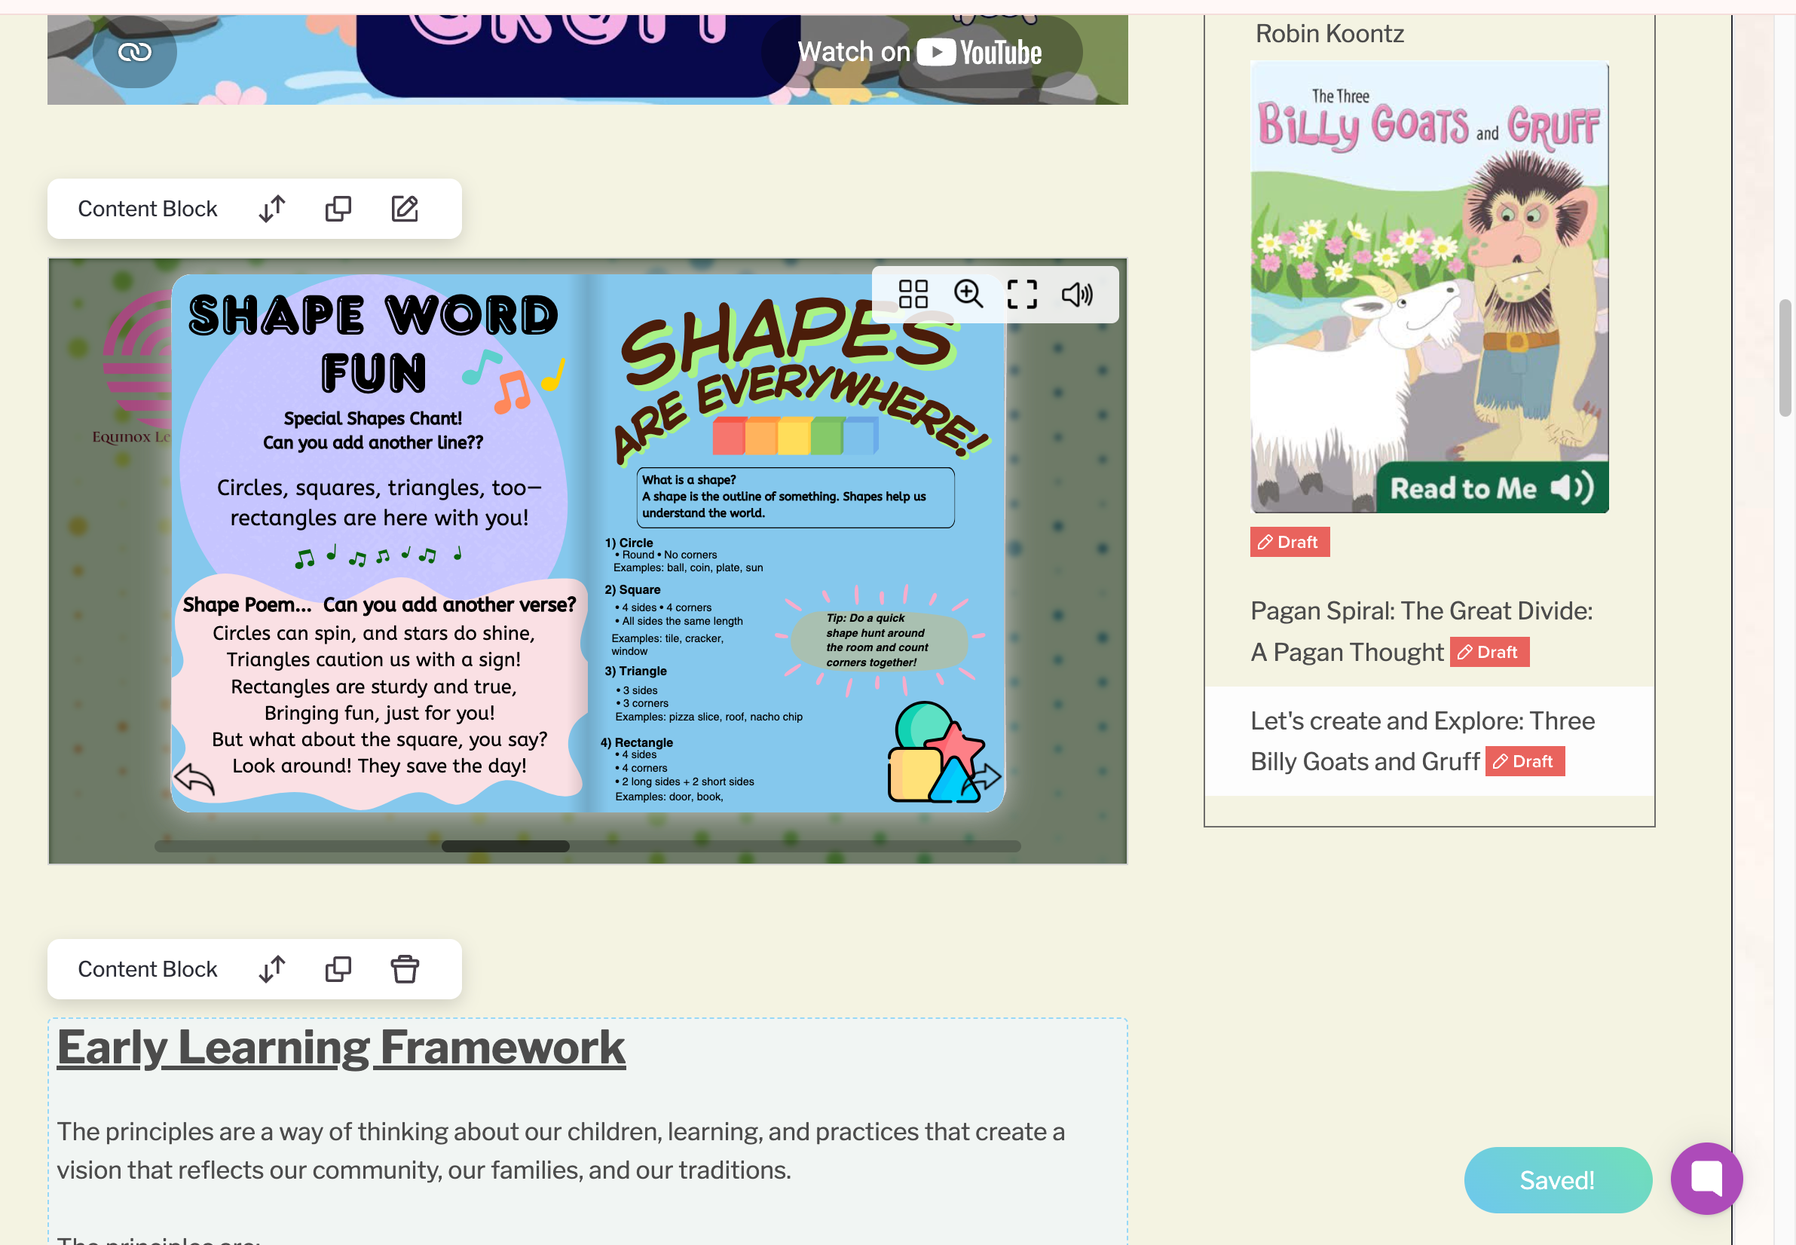1796x1245 pixels.
Task: Enter fullscreen mode for the flipbook
Action: [1021, 295]
